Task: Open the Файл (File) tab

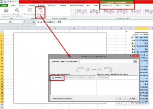Action: (x=4, y=6)
